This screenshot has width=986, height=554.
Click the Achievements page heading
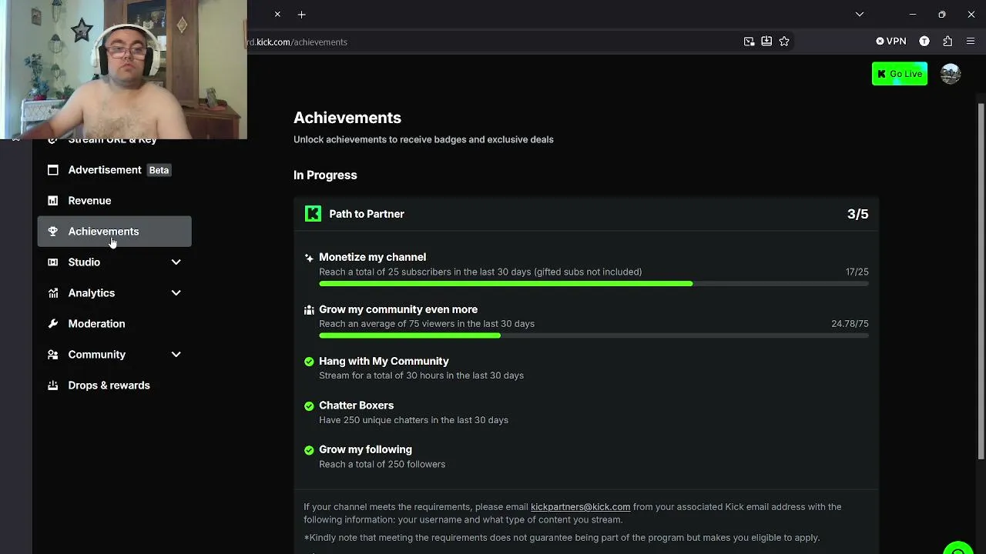click(347, 118)
